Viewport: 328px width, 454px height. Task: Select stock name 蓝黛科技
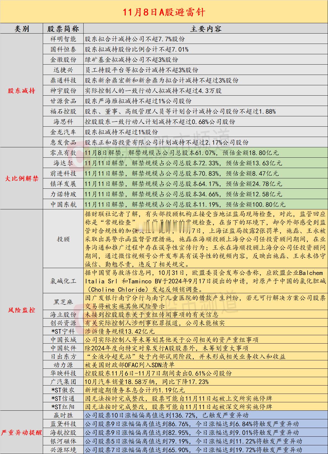coord(63,424)
